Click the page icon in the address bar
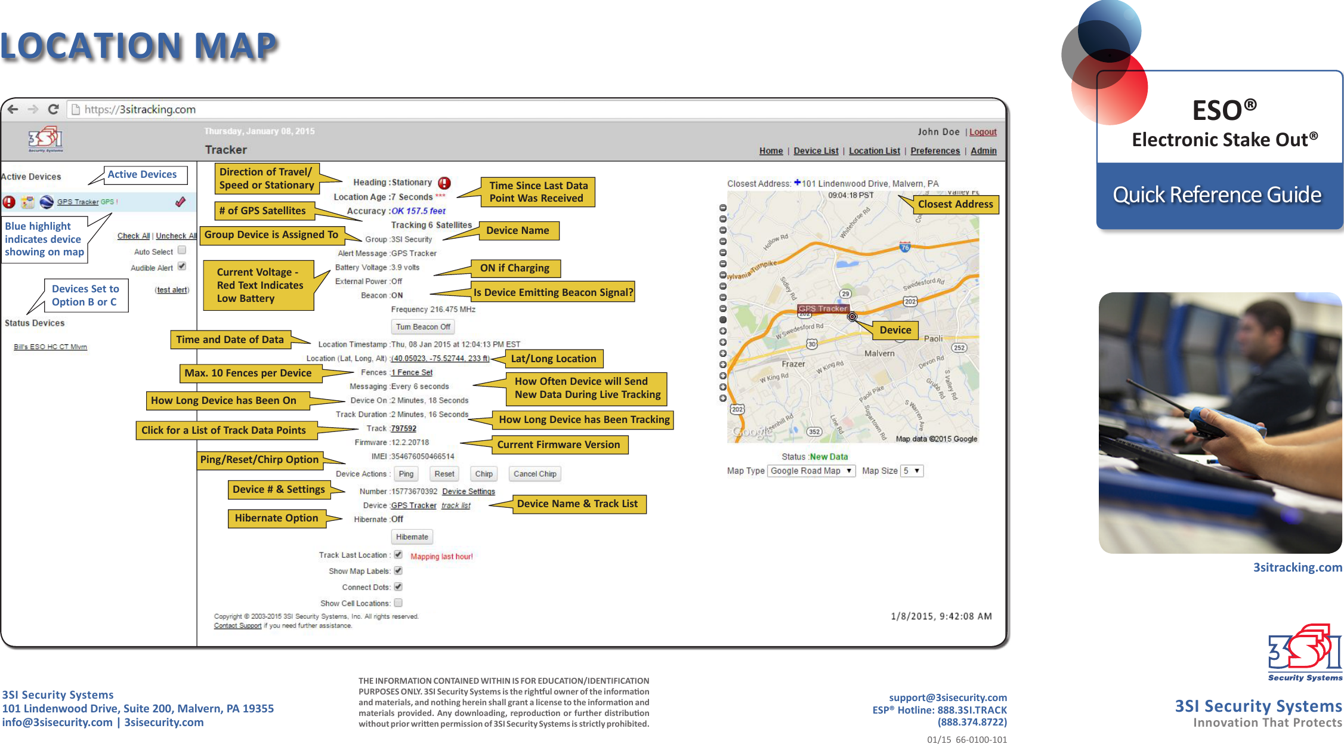1344x744 pixels. [x=75, y=109]
